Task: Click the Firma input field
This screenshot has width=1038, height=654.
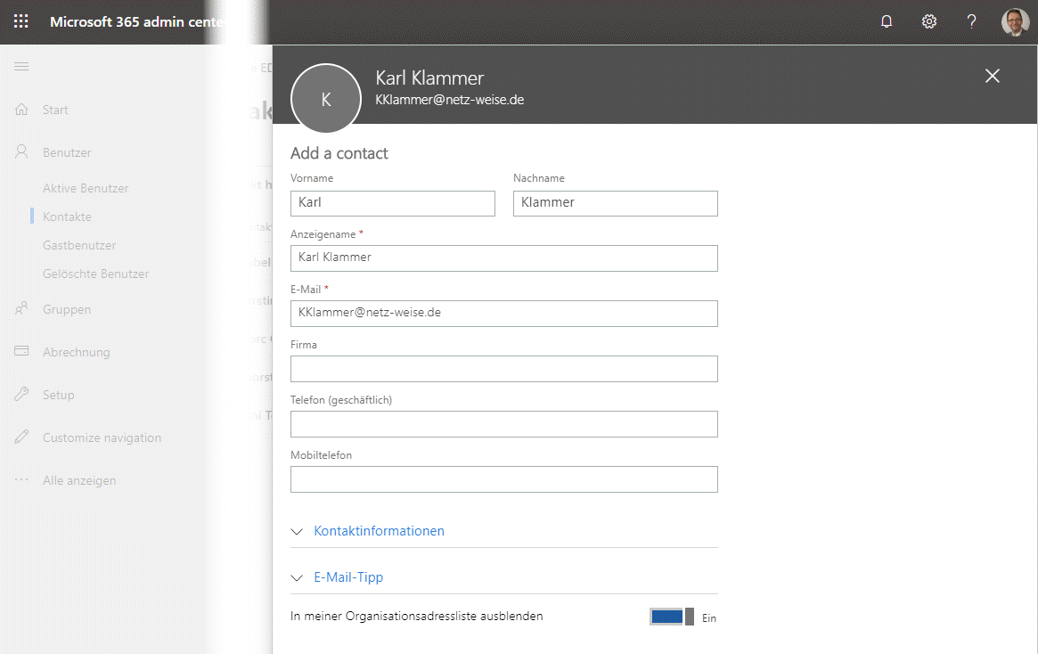Action: pos(503,369)
